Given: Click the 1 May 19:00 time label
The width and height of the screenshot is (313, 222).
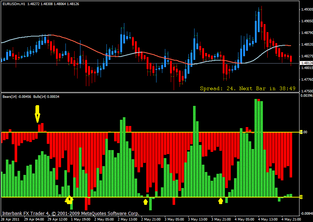Looking at the screenshot, I should (x=81, y=219).
